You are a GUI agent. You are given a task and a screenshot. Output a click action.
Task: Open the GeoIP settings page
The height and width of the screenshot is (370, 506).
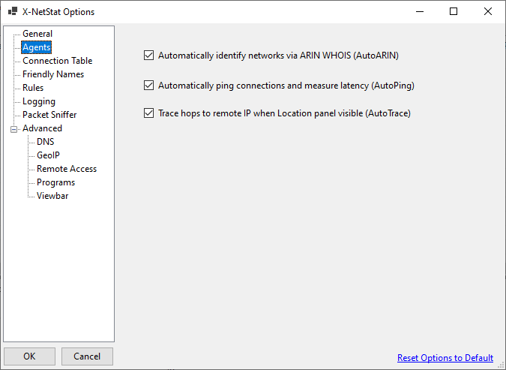coord(48,155)
